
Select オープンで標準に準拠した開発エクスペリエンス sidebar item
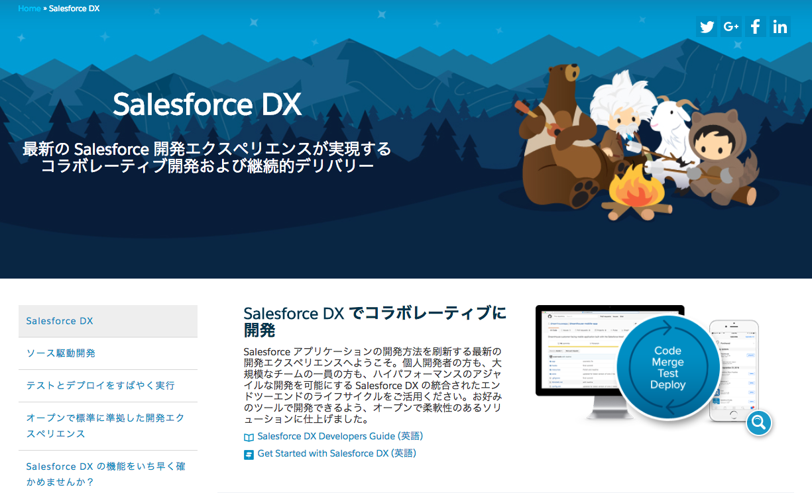[108, 426]
